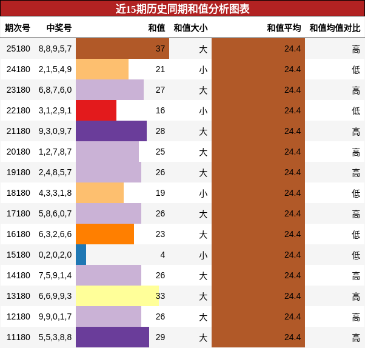The width and height of the screenshot is (365, 348).
Task: Select period number 16180
Action: [x=18, y=234]
